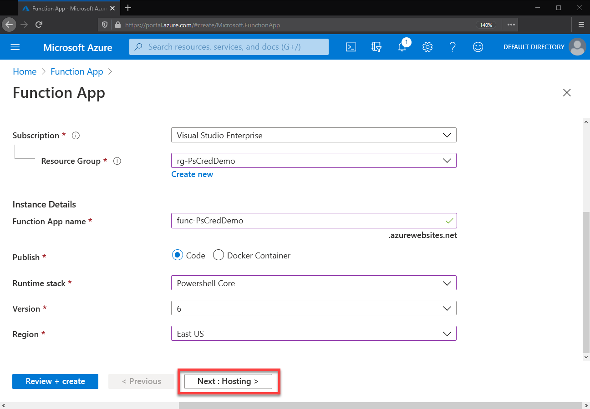Click the browser address bar URL
Viewport: 590px width, 409px height.
click(203, 25)
